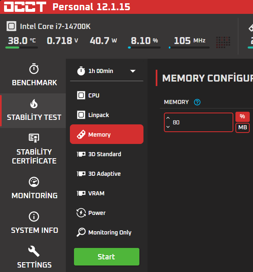The image size is (253, 272).
Task: Click the Personal 12.1.15 version text
Action: coord(92,7)
